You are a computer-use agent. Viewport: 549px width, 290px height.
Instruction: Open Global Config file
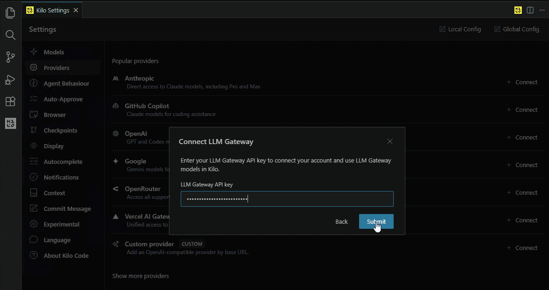(x=516, y=29)
